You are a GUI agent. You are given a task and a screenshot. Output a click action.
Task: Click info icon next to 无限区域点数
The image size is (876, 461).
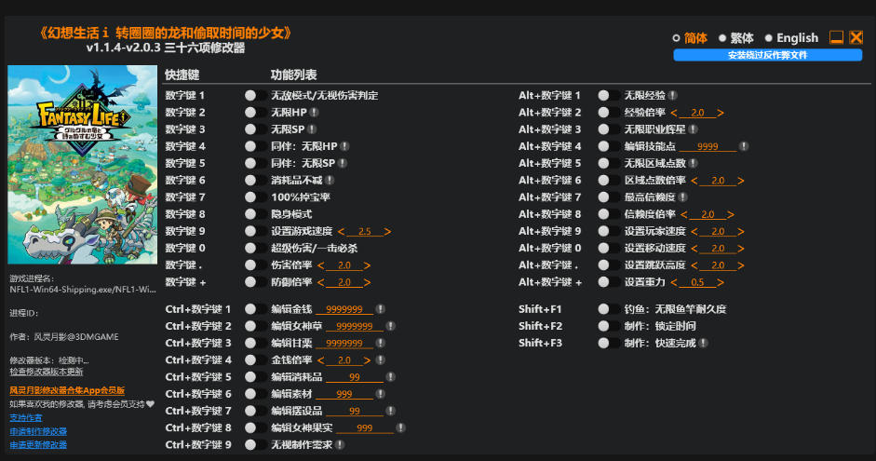pos(693,163)
